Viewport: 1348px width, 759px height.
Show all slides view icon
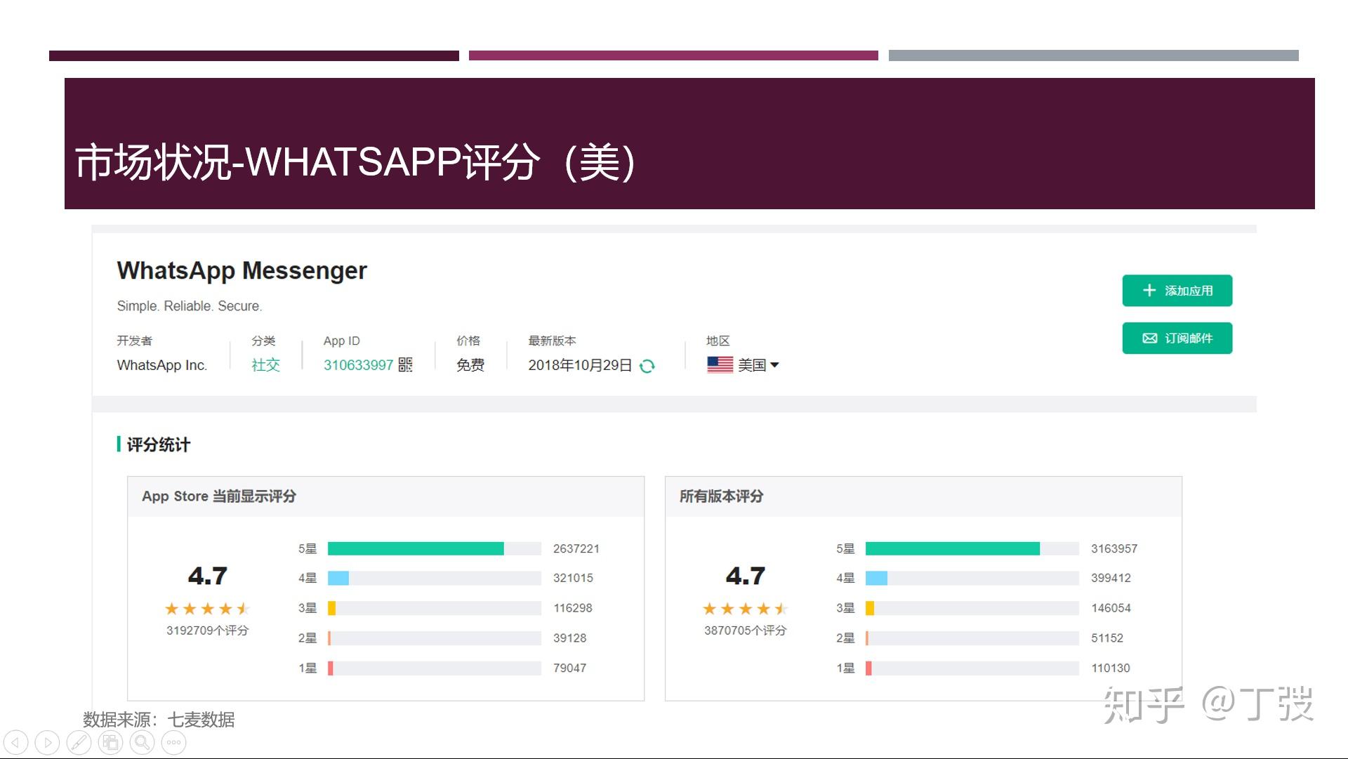tap(110, 742)
